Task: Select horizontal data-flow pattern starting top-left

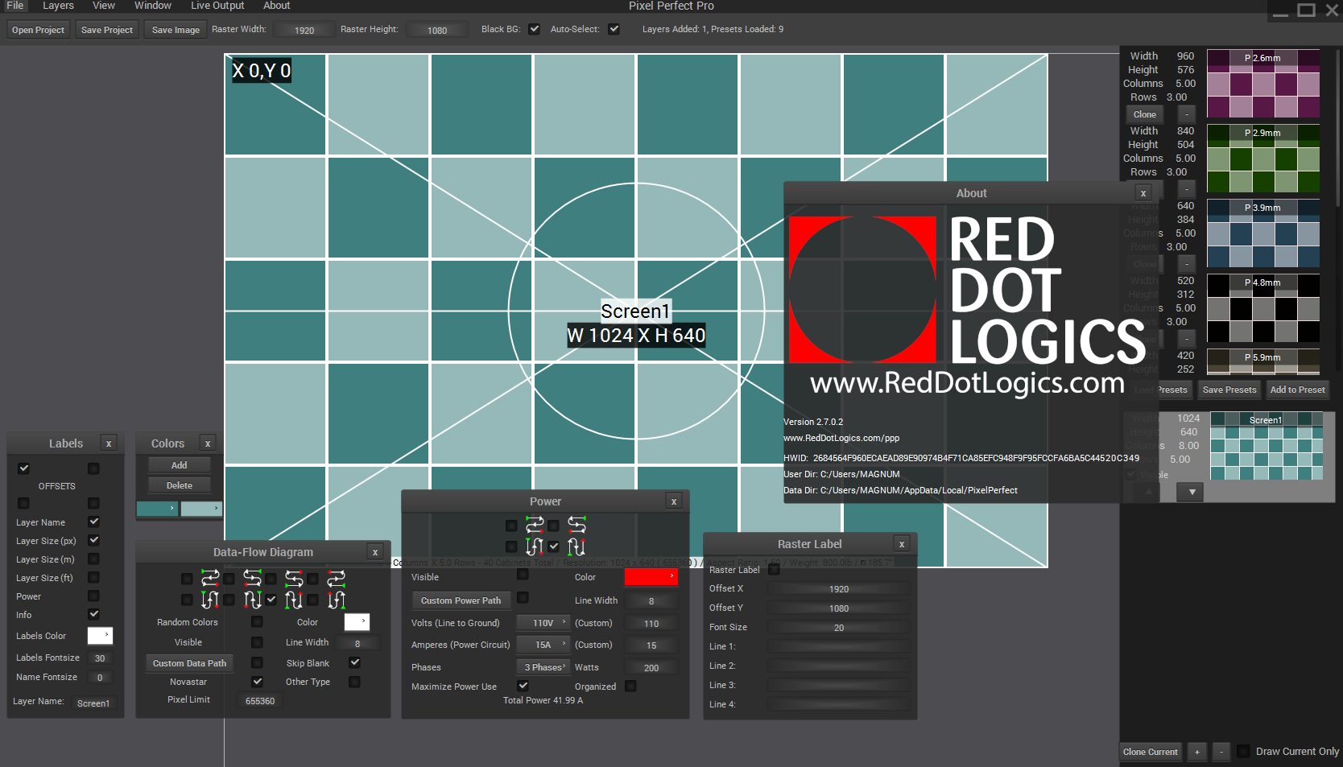Action: tap(210, 578)
